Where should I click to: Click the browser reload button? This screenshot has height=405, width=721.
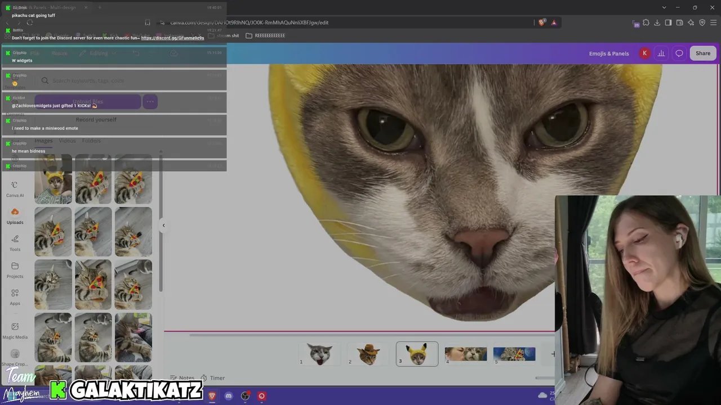pyautogui.click(x=30, y=22)
